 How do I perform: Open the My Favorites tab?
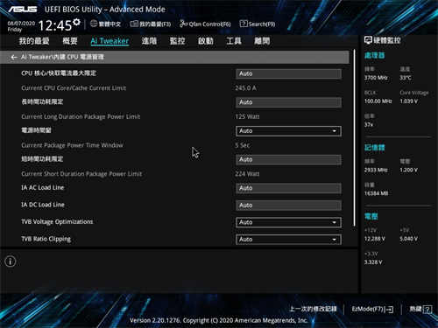pos(34,41)
